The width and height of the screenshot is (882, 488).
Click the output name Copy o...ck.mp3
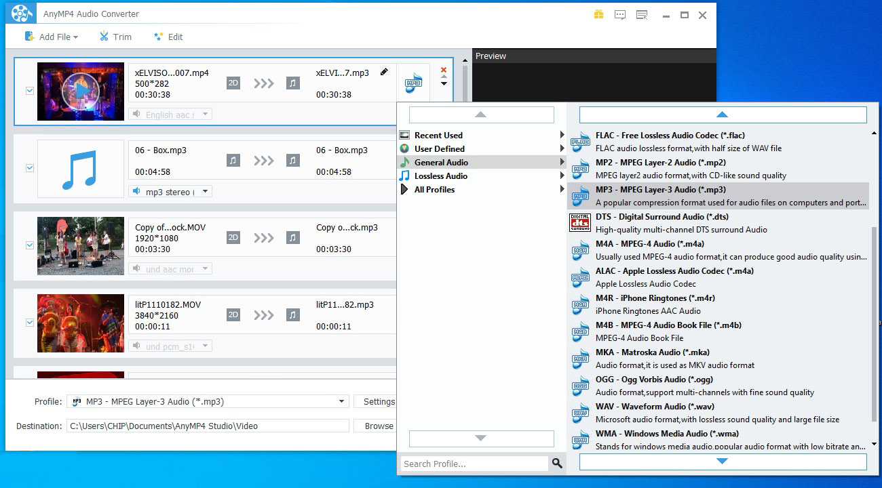pyautogui.click(x=347, y=227)
